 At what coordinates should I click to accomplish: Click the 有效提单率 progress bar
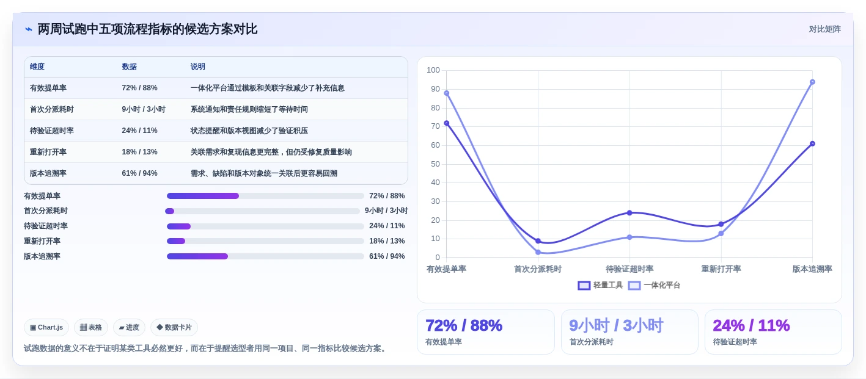[265, 196]
